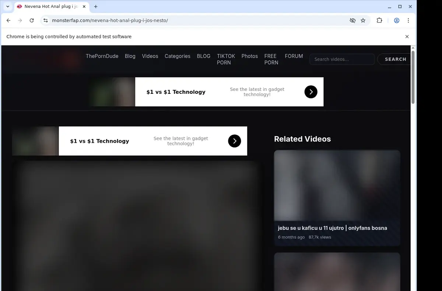Open the Categories nav link

[x=178, y=56]
